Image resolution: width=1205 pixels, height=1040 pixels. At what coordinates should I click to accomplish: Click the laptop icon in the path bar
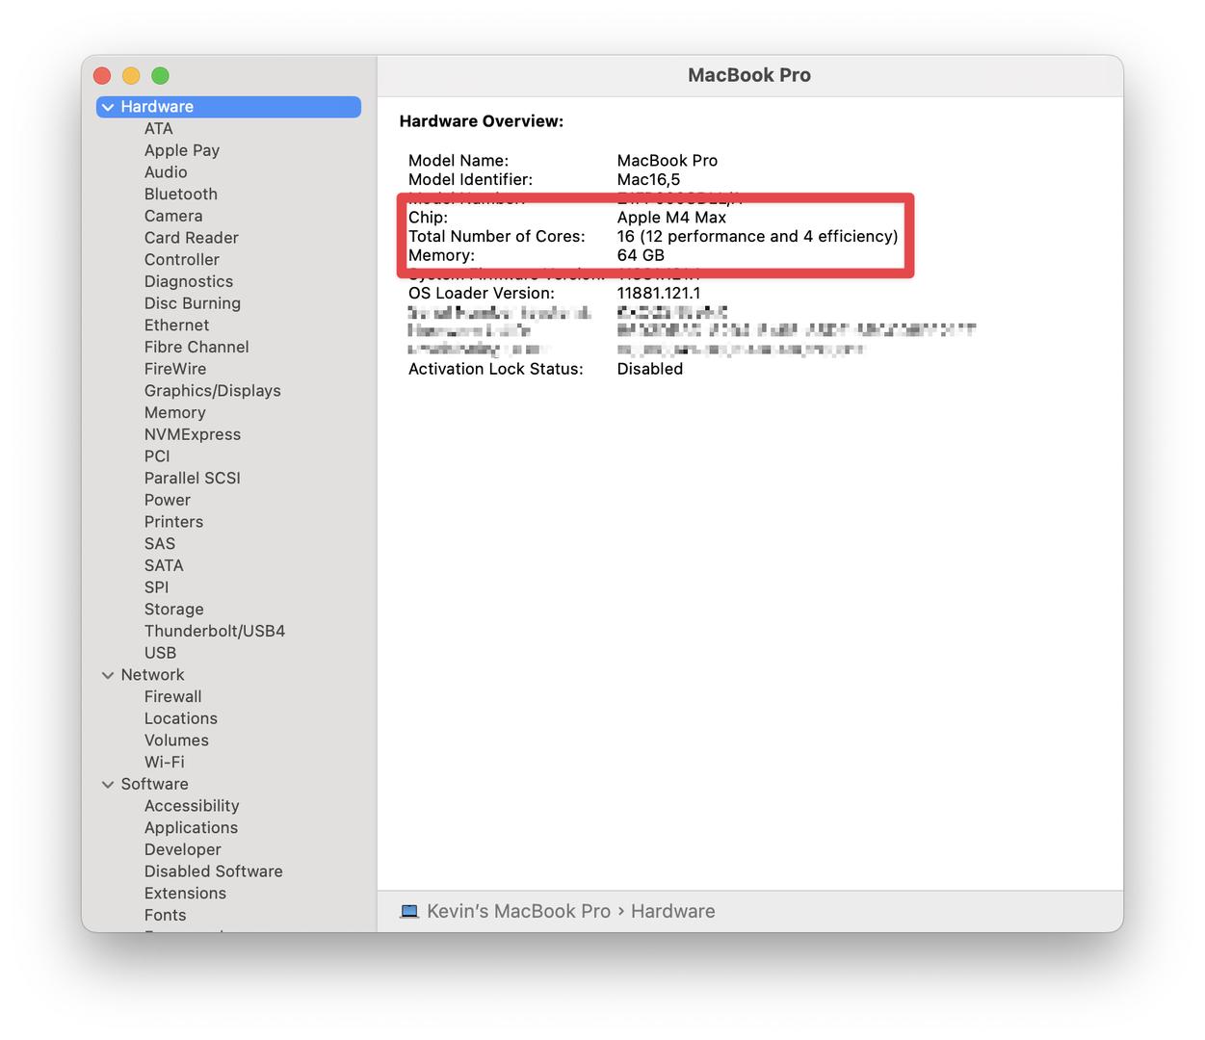tap(409, 911)
